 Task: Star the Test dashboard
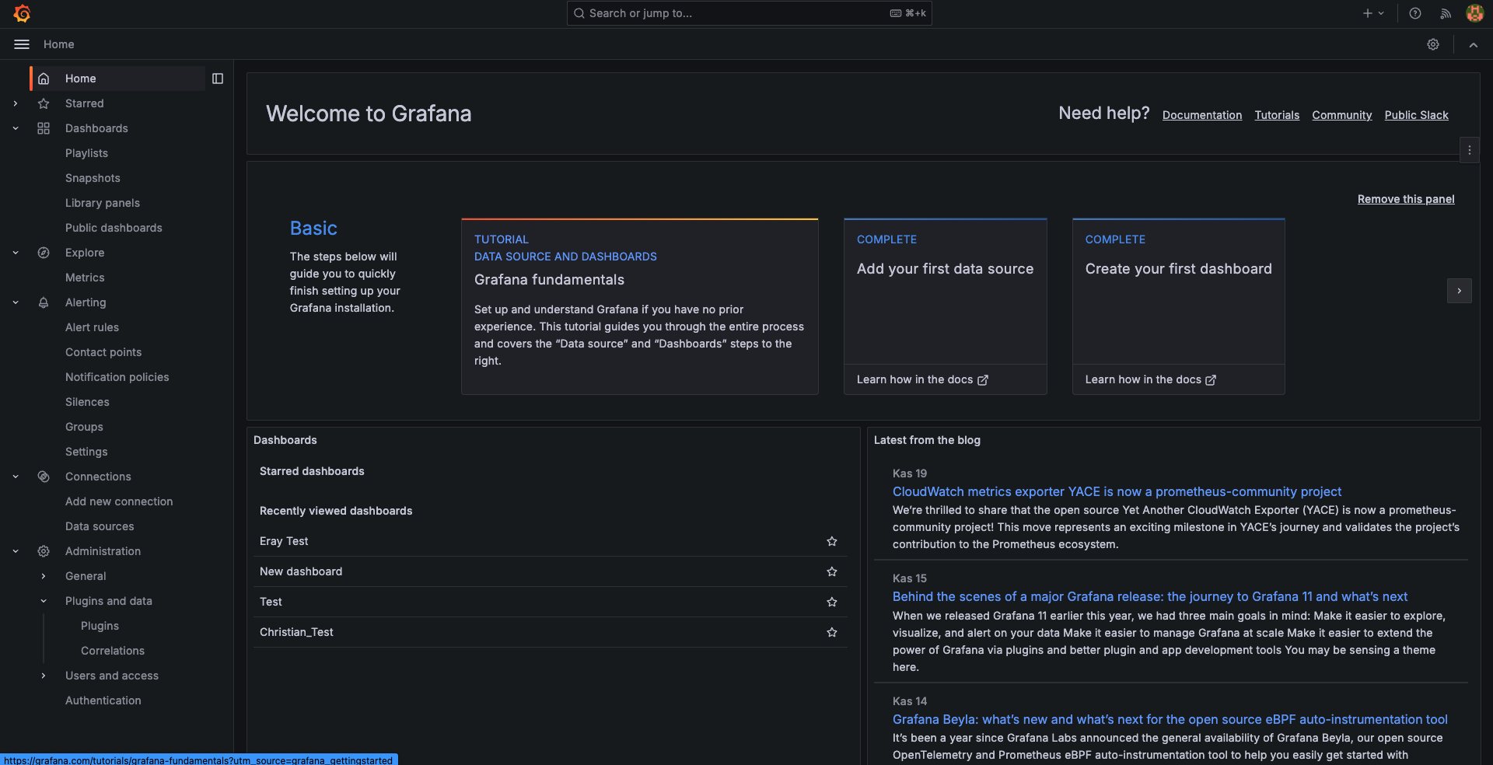(832, 602)
